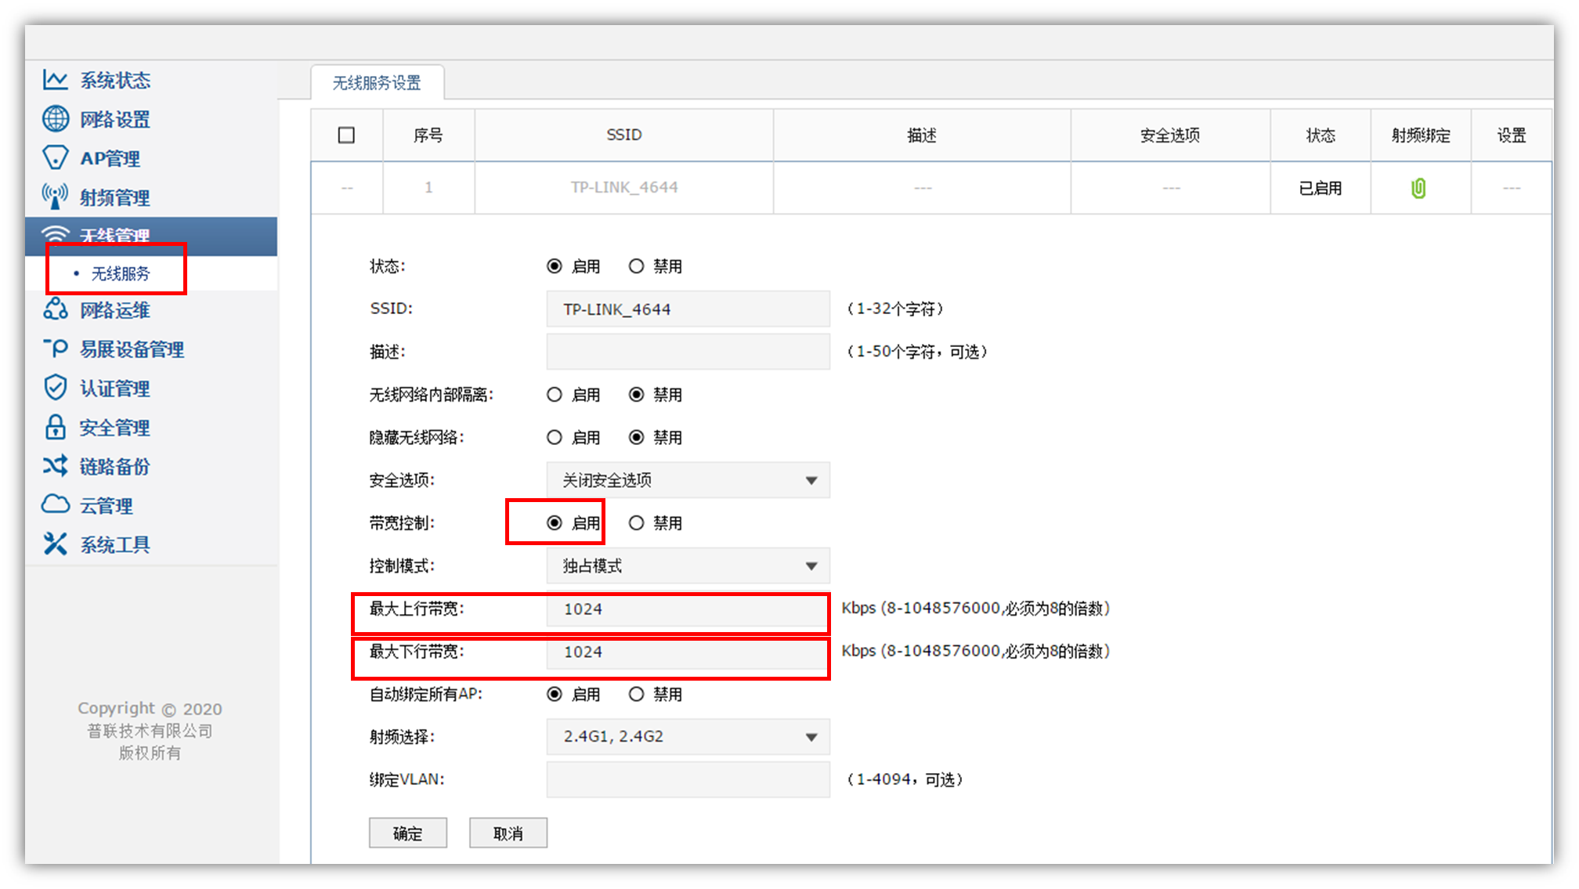Click the 绑定VLAN input field
Viewport: 1579px width, 889px height.
point(688,779)
